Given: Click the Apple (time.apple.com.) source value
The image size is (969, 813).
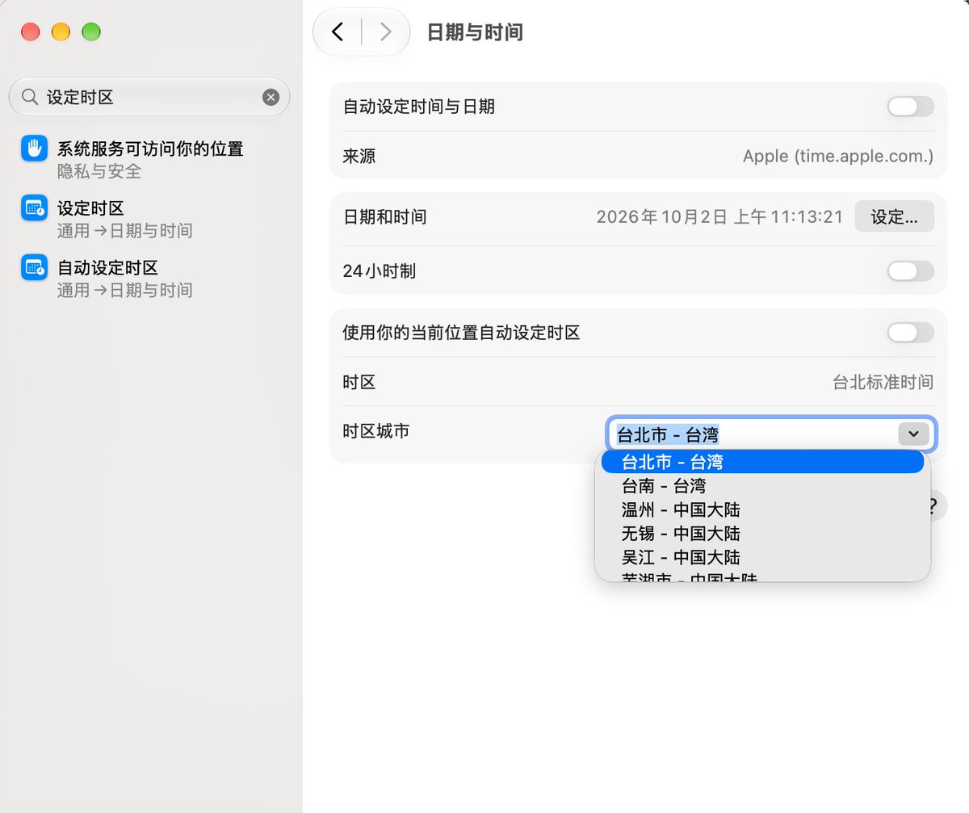Looking at the screenshot, I should click(838, 156).
